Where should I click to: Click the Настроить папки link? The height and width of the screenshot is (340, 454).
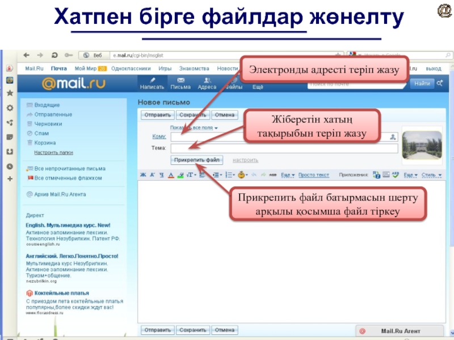pos(53,152)
